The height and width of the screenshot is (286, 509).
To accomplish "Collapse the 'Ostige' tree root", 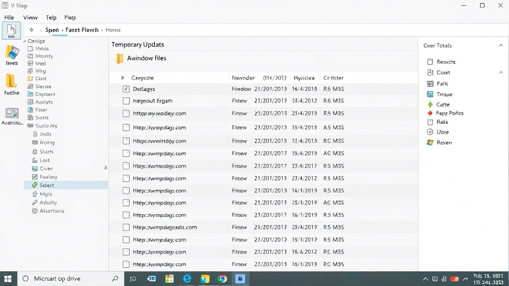I will (x=24, y=41).
